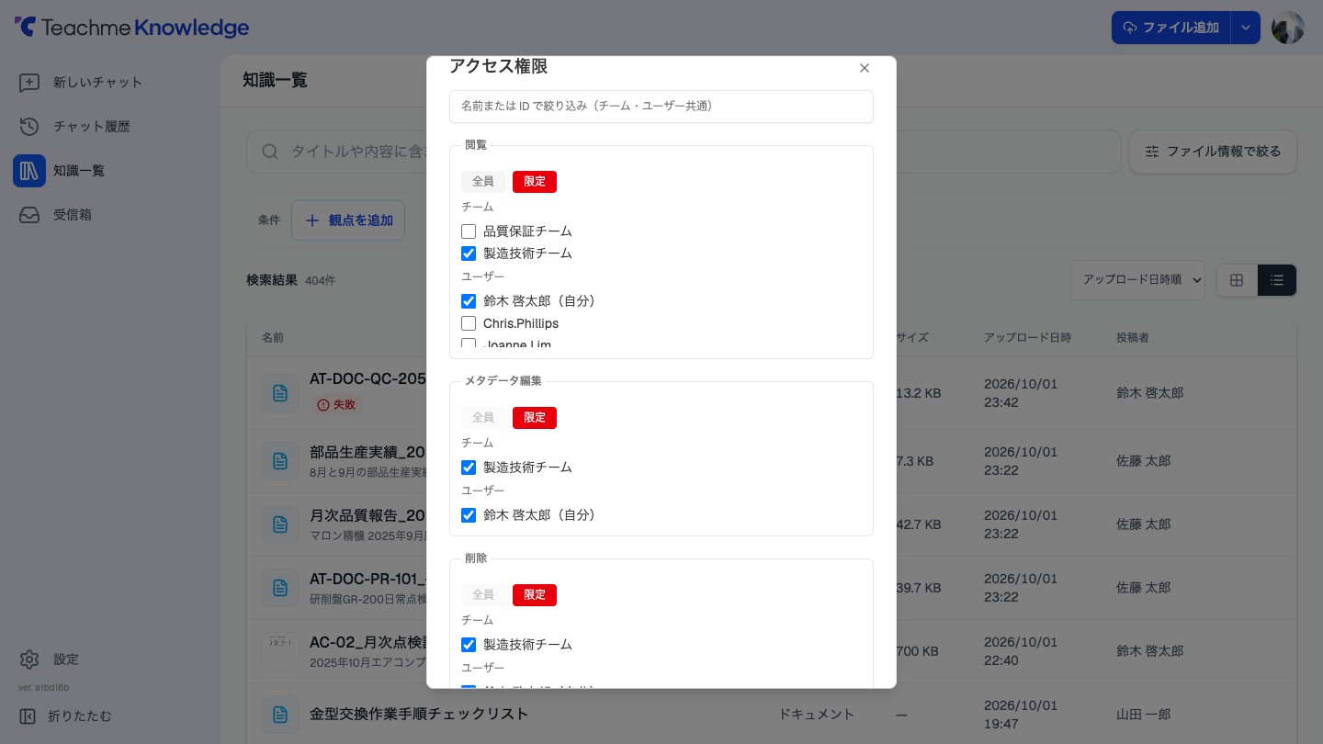Select 限定 option in 削除 section
The image size is (1323, 744).
[x=535, y=595]
